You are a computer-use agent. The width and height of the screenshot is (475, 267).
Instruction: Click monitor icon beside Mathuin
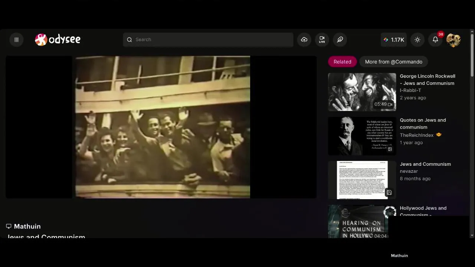pos(9,226)
